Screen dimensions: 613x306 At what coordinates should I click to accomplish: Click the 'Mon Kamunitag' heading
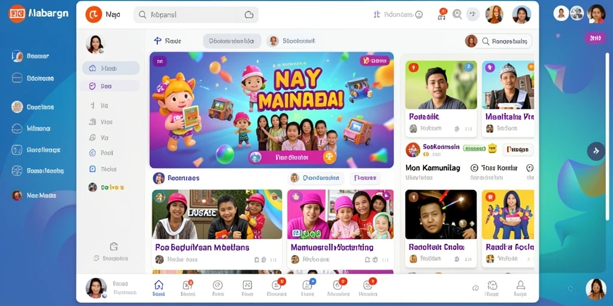[433, 168]
